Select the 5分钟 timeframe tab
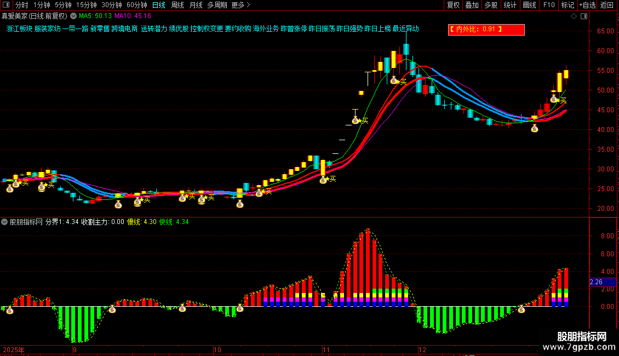The image size is (619, 356). click(63, 5)
